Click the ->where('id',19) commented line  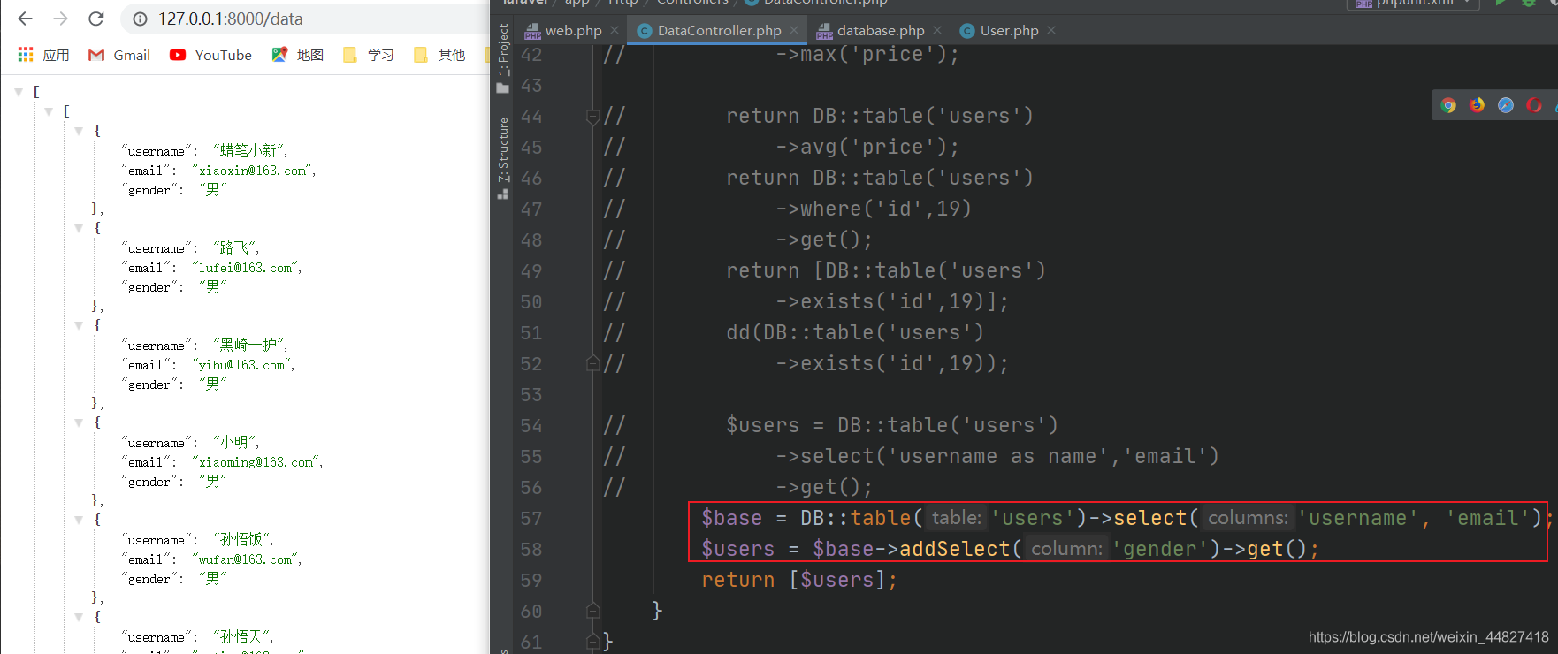(874, 209)
